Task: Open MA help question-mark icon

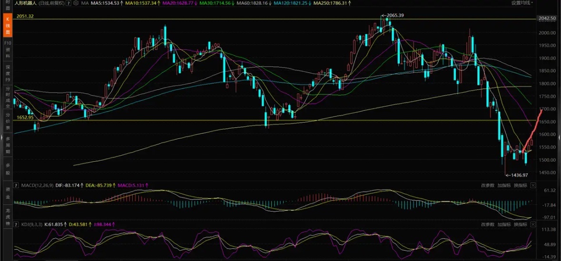Action: [69, 3]
